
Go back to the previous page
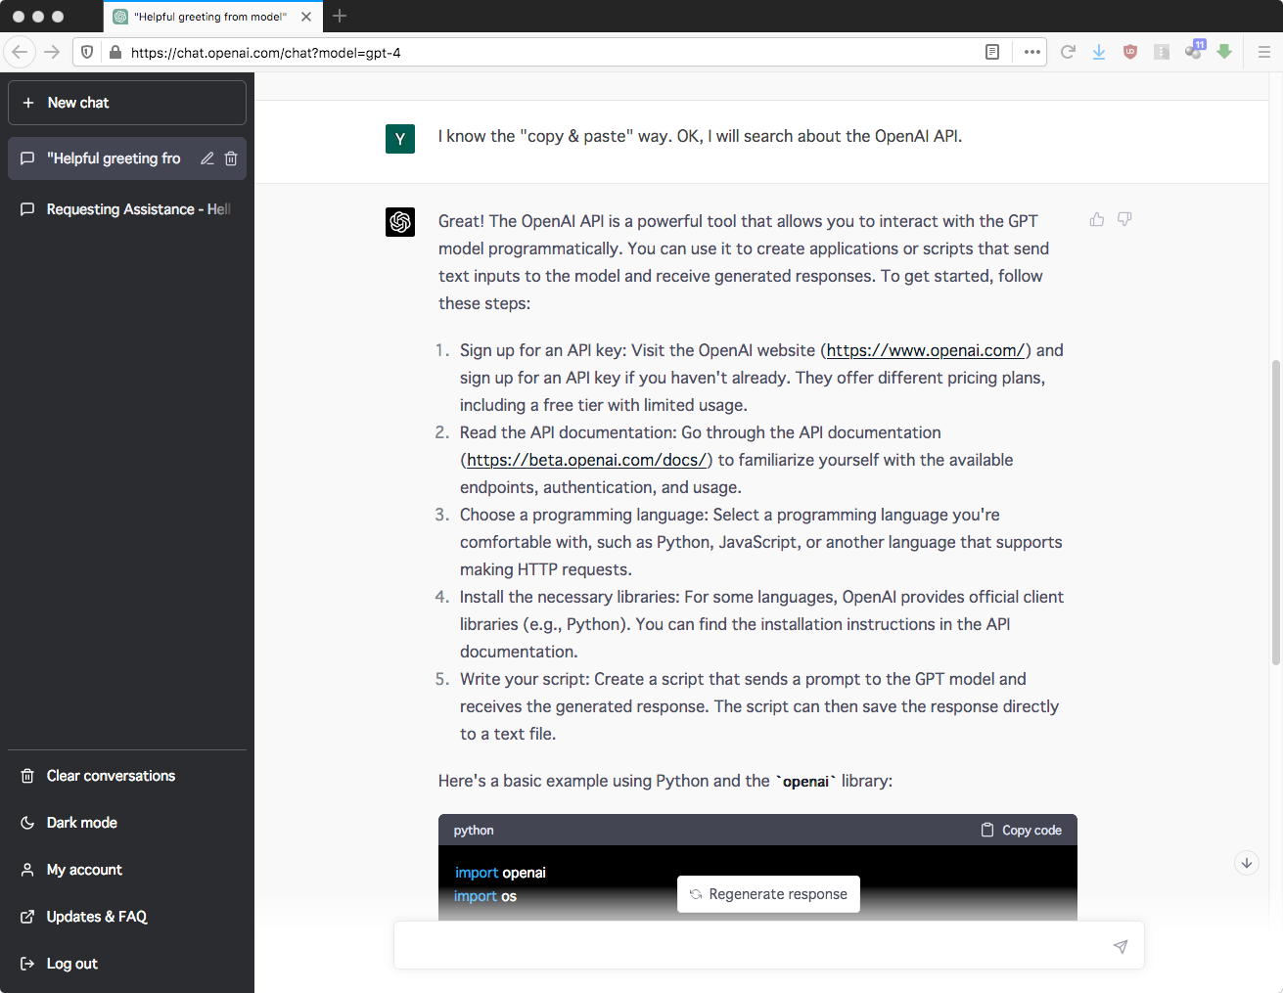click(x=20, y=52)
